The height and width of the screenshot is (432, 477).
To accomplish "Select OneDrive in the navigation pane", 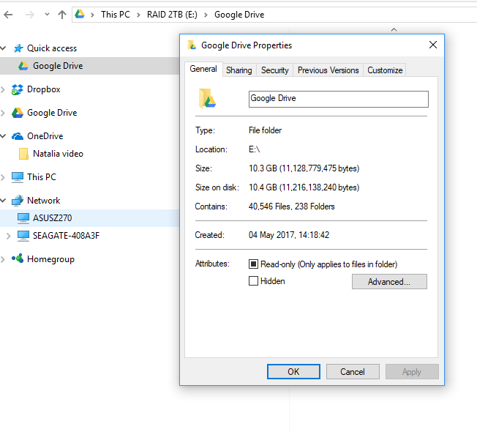I will tap(45, 136).
